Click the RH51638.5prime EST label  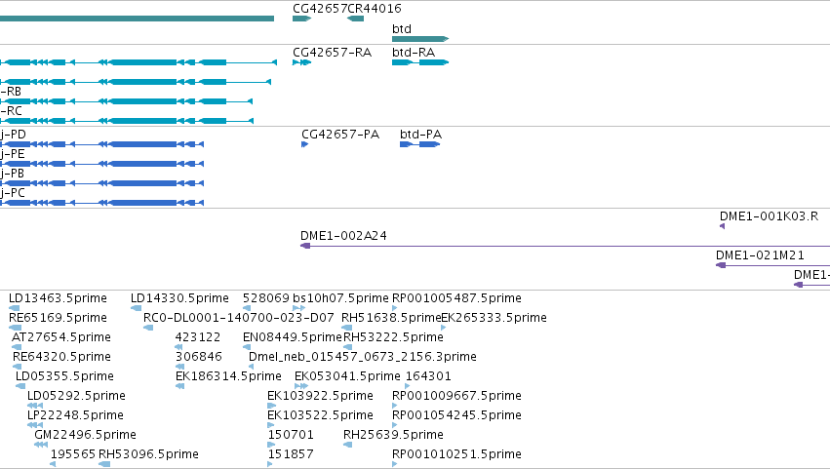391,318
